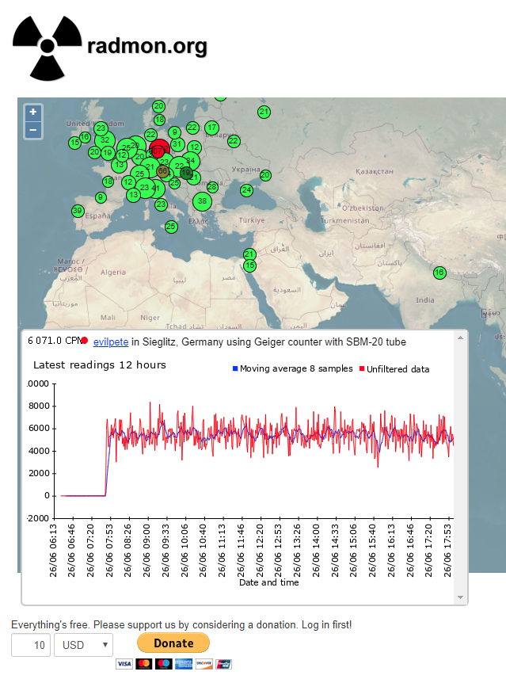Open station marker 32 in United Kingdom
Image resolution: width=506 pixels, height=683 pixels.
(105, 139)
